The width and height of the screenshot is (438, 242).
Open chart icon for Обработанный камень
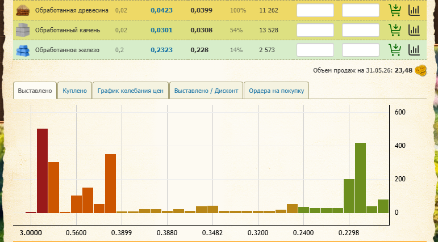coord(414,30)
